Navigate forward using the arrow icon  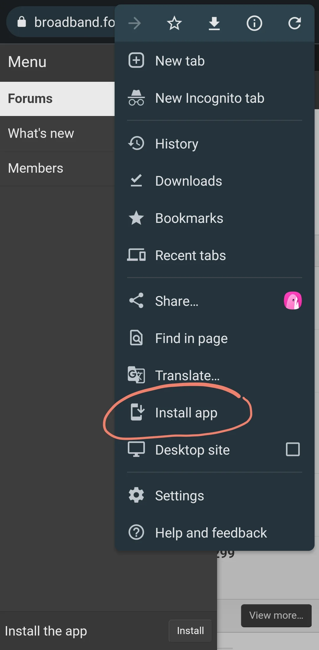coord(135,23)
